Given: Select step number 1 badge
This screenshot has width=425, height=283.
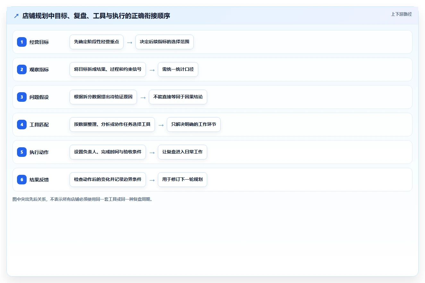Looking at the screenshot, I should point(22,42).
